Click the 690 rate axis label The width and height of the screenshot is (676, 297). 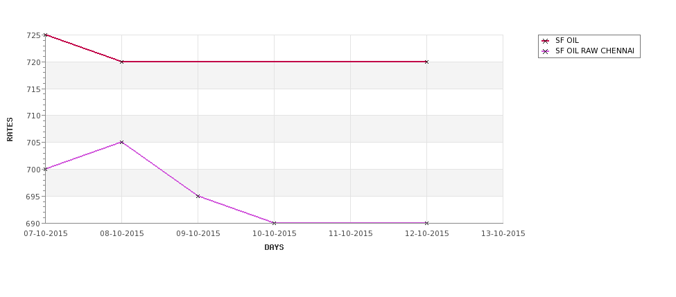(x=33, y=224)
